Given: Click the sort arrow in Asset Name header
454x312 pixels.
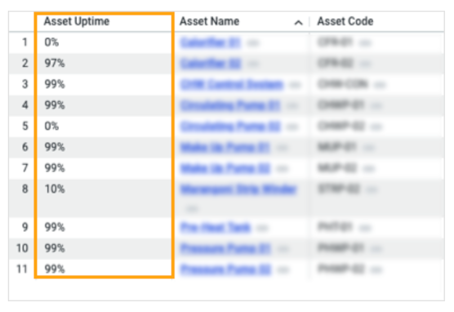Looking at the screenshot, I should (x=299, y=23).
